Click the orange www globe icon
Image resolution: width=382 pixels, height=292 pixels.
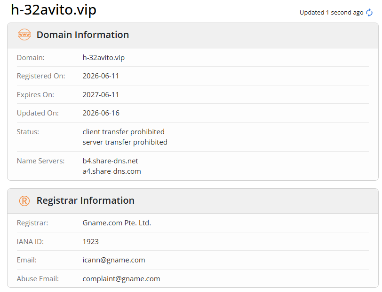point(24,35)
